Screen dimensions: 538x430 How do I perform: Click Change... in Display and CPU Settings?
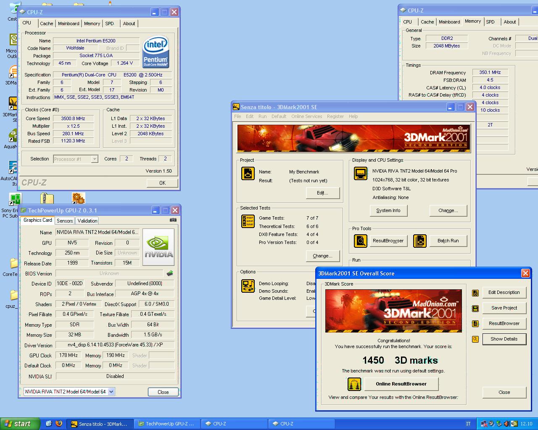(448, 210)
